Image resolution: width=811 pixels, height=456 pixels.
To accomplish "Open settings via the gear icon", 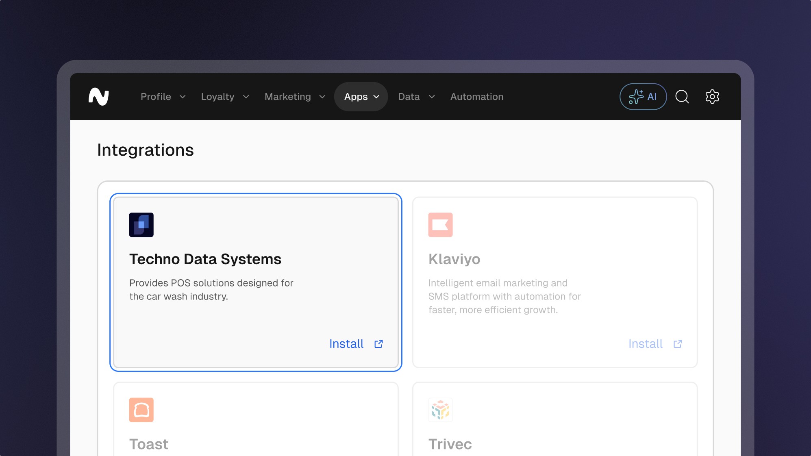I will [712, 97].
